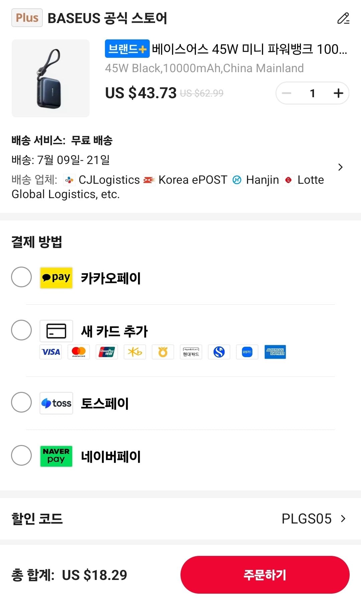Click the VISA card logo
Viewport: 361px width, 603px height.
(50, 352)
